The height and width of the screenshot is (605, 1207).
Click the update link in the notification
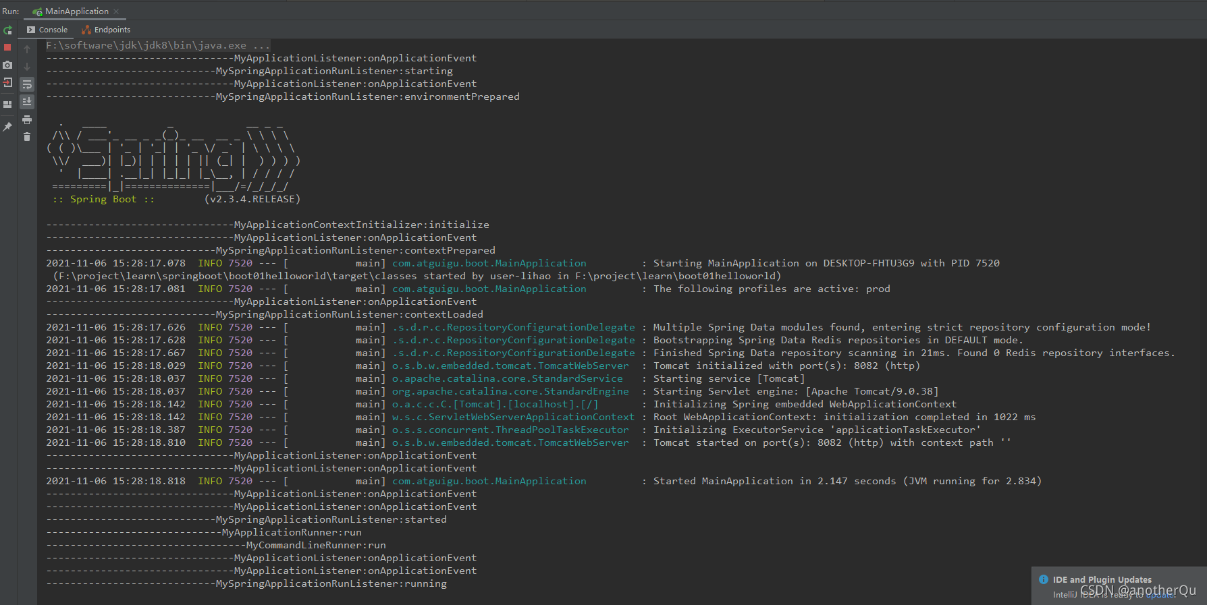pos(1160,595)
